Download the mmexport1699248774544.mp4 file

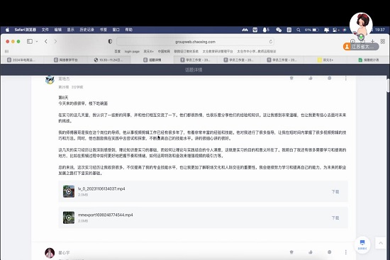[x=335, y=217]
